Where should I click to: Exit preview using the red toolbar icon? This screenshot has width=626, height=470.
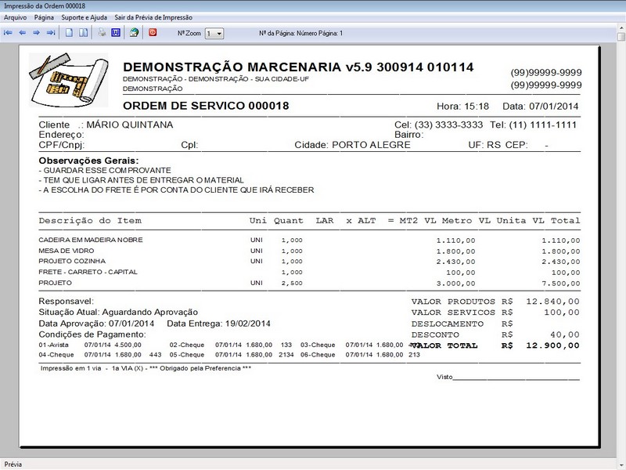tap(152, 33)
